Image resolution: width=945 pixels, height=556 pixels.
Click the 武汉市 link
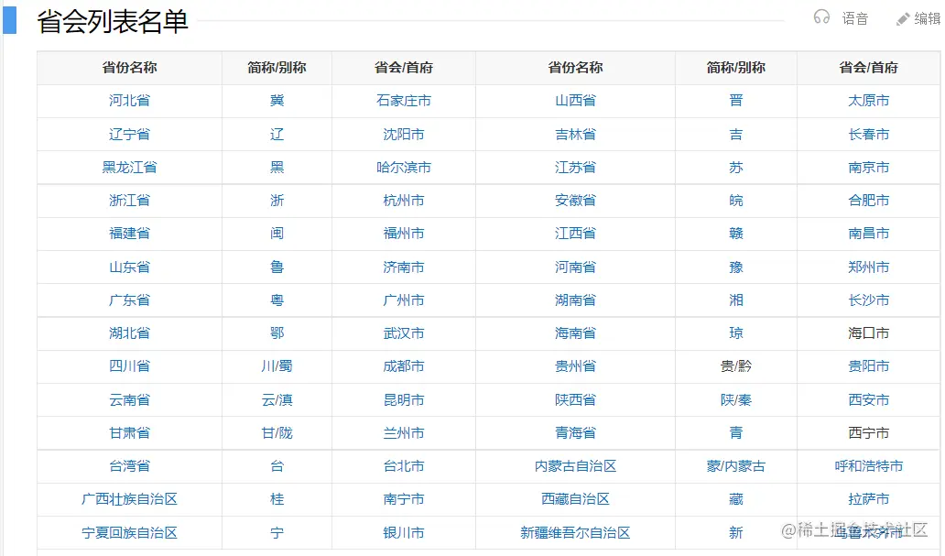click(x=404, y=333)
